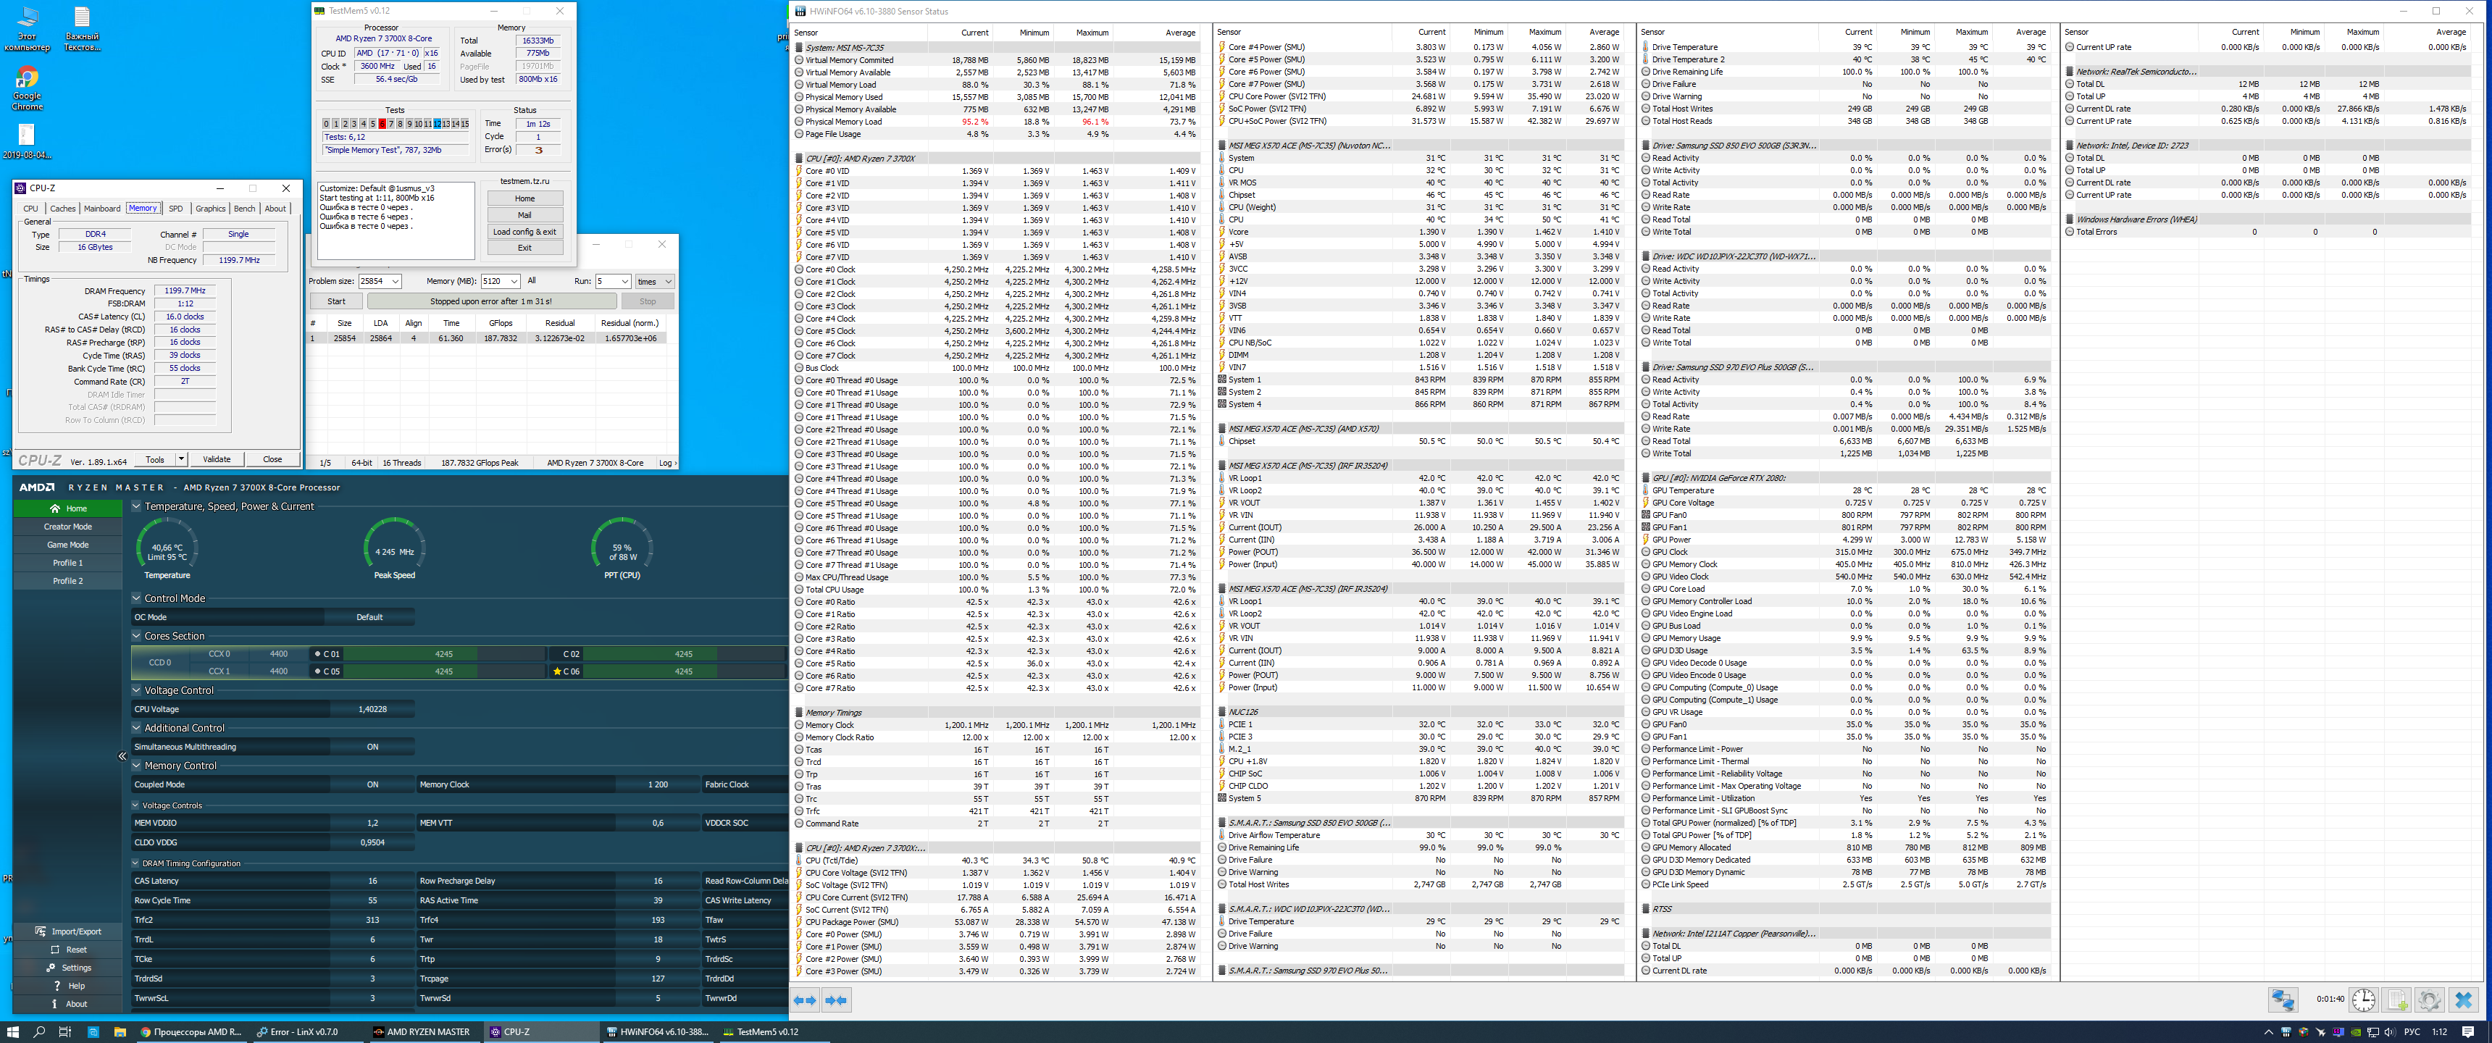The width and height of the screenshot is (2492, 1043).
Task: Select LinX result row with size 25854
Action: [487, 339]
